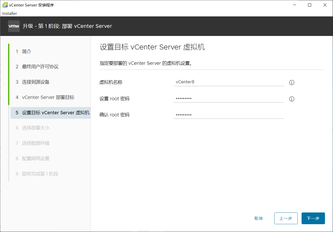333x232 pixels.
Task: Click into the 设置 root 密码 field
Action: 229,98
